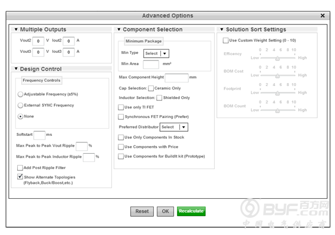Click the Footprint slider handle

coord(278,93)
